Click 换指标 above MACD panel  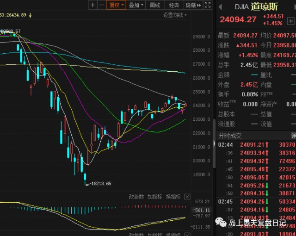pos(173,197)
